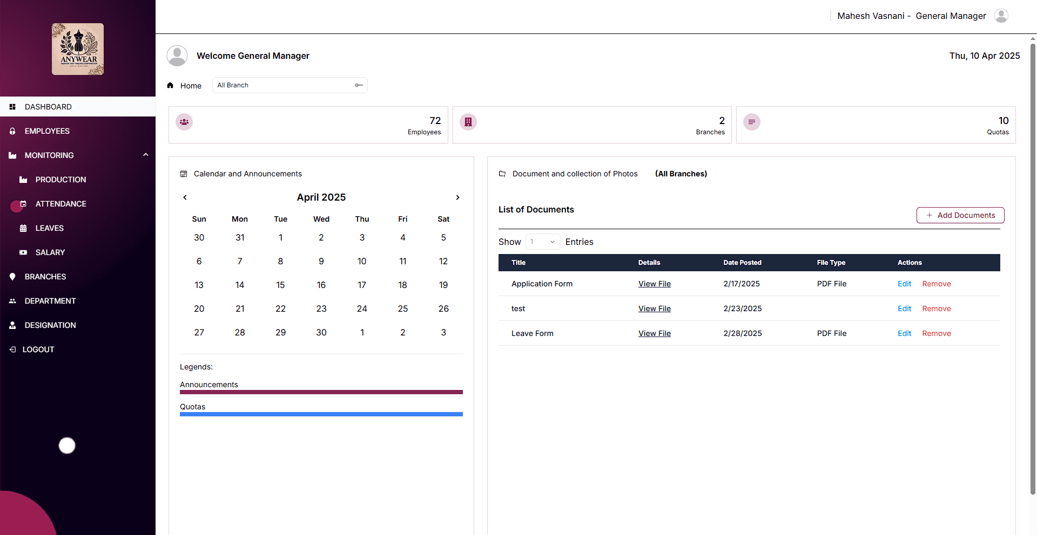Go to previous month in calendar

tap(185, 197)
